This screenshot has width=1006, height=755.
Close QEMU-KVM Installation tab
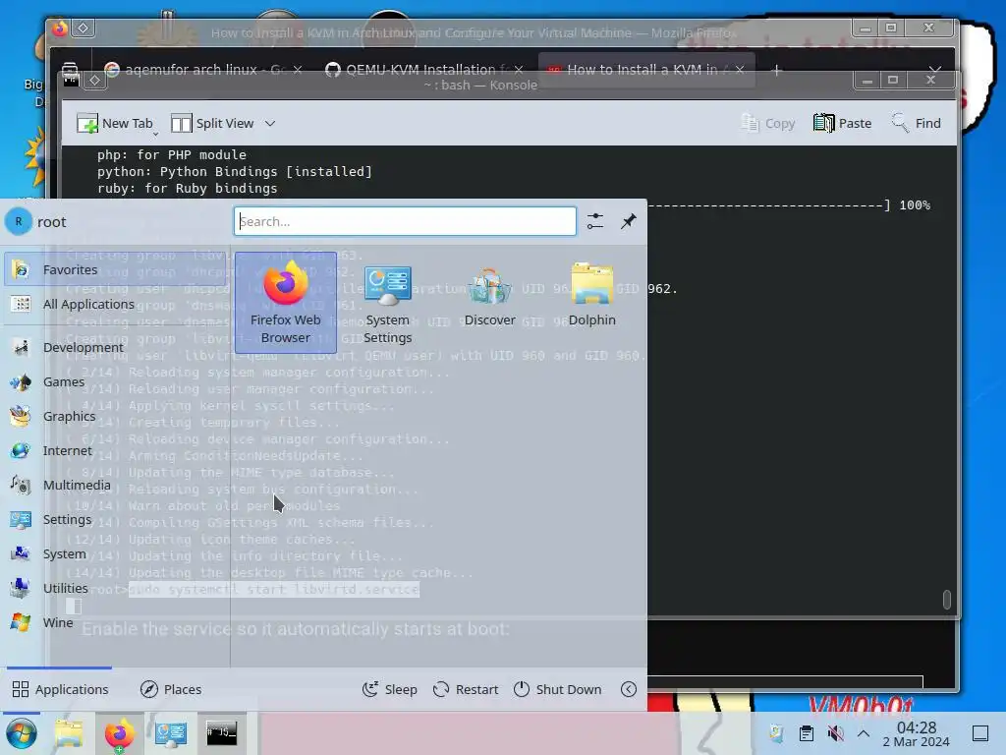point(519,70)
